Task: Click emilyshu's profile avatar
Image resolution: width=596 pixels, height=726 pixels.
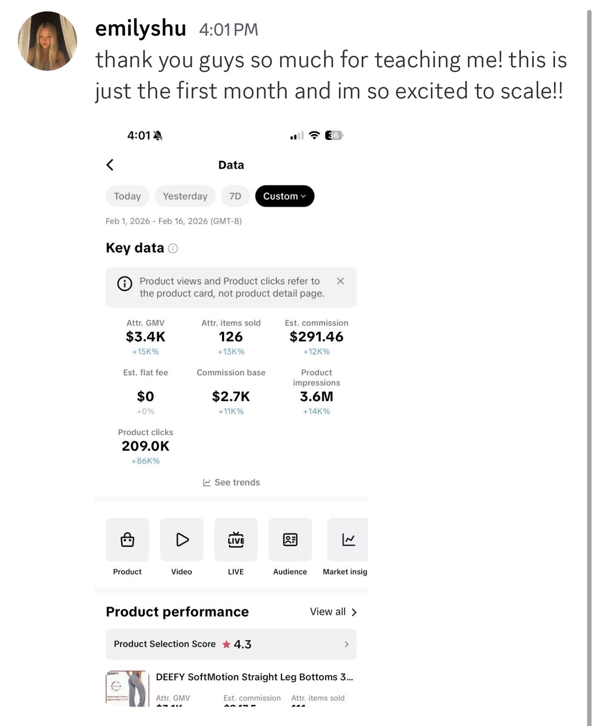Action: click(x=47, y=41)
